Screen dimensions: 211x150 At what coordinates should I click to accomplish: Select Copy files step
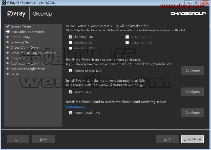tap(18, 58)
